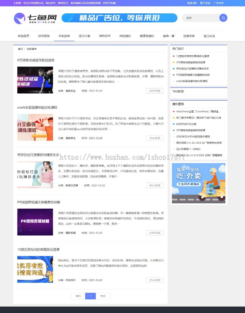Click the 宅家自学 breadcrumb link
245x313 pixels.
tap(32, 49)
